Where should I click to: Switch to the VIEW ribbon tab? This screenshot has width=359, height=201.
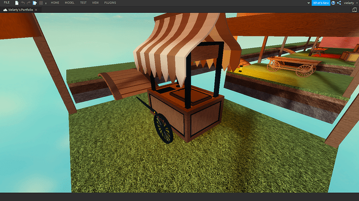point(95,3)
